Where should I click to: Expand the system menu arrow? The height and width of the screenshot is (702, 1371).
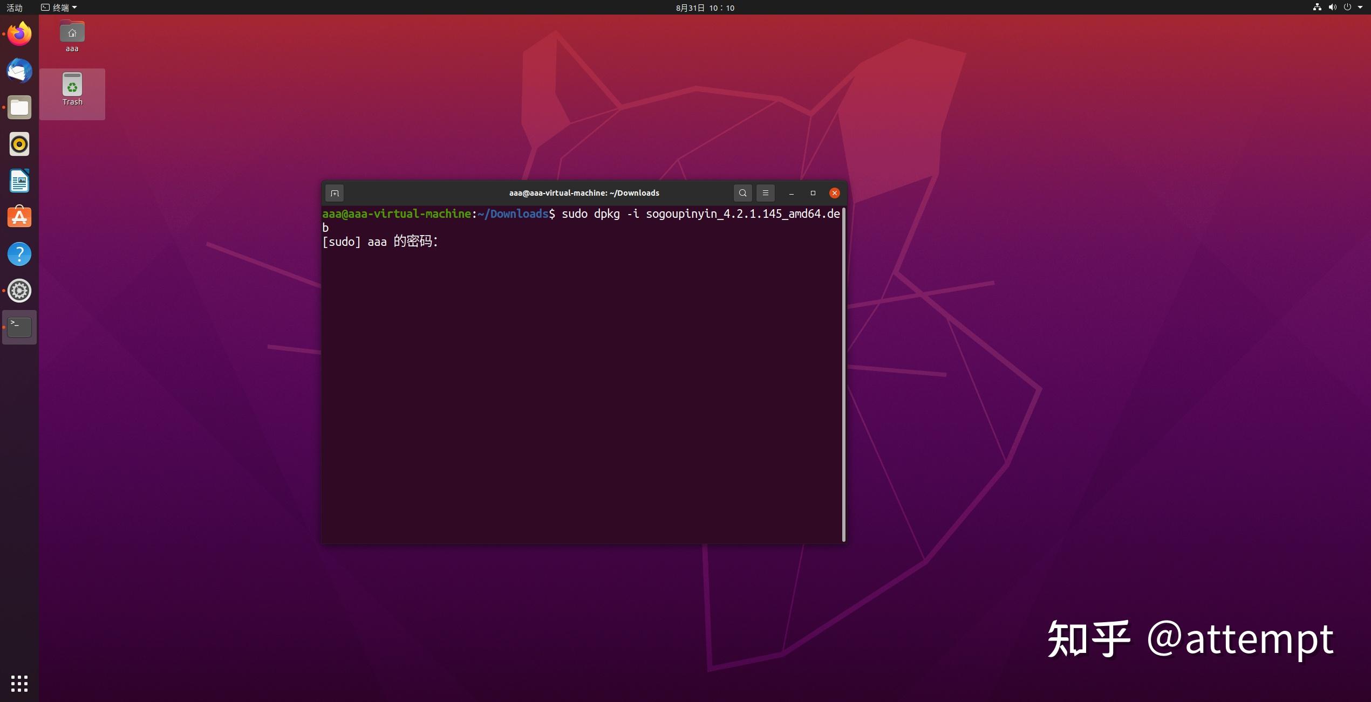(1360, 8)
